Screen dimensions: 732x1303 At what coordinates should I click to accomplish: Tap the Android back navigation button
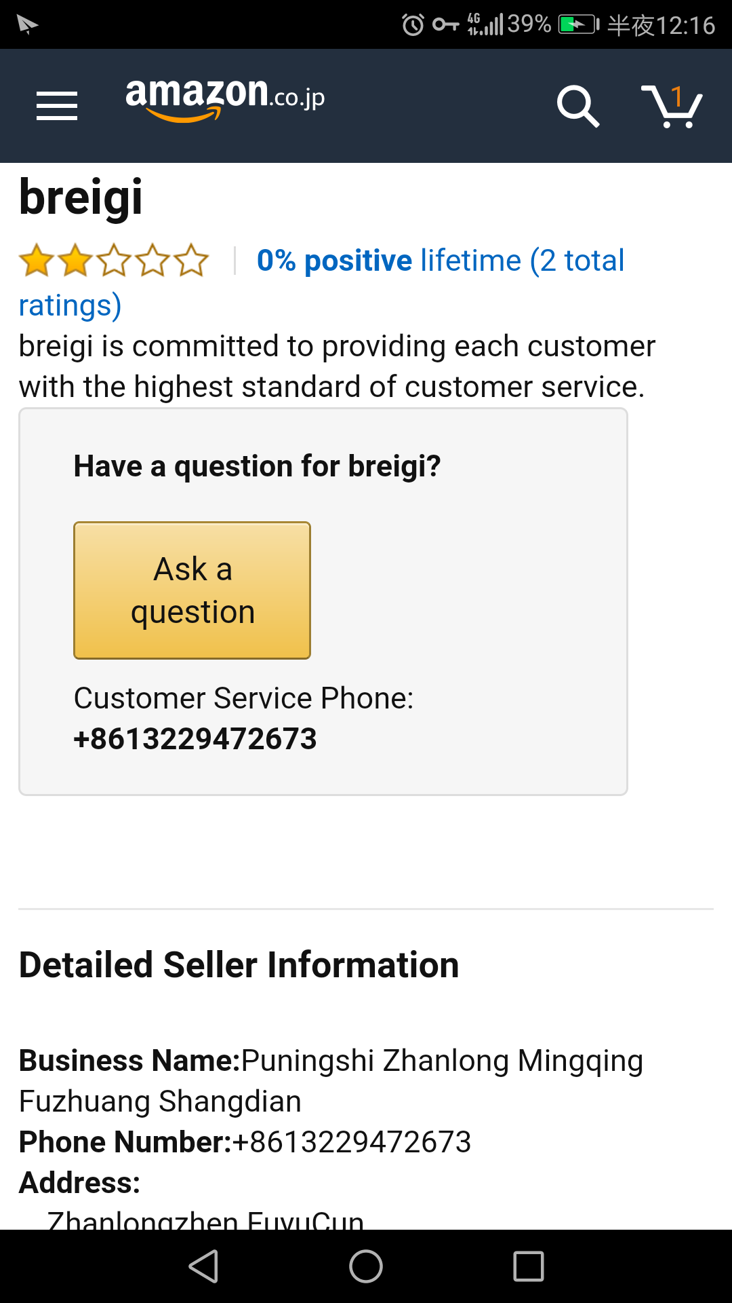pos(203,1266)
